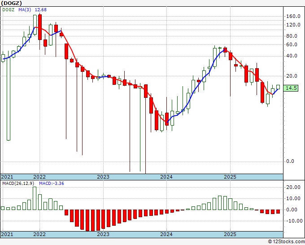This screenshot has height=245, width=305.
Task: Click 2023 on the MACD timeline
Action: pyautogui.click(x=103, y=234)
